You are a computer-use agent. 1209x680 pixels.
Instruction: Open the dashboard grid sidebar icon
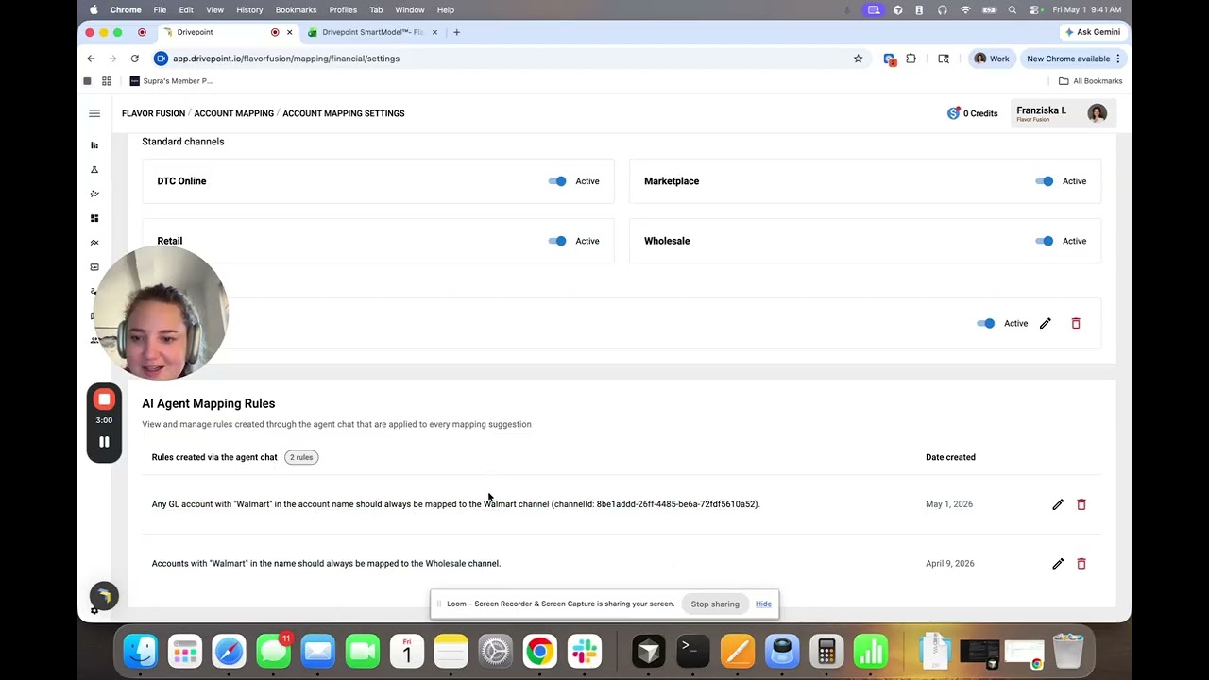(x=94, y=218)
